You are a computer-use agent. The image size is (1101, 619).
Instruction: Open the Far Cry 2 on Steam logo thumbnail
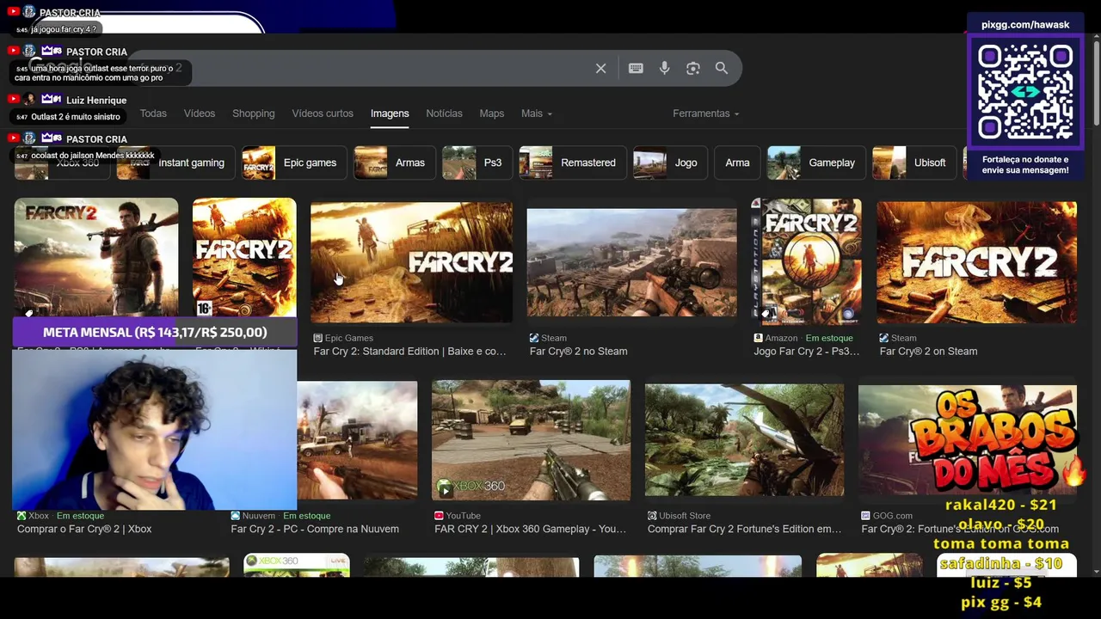click(x=976, y=262)
